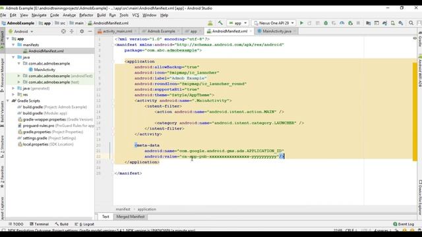Open the Build tool window

[x=61, y=224]
